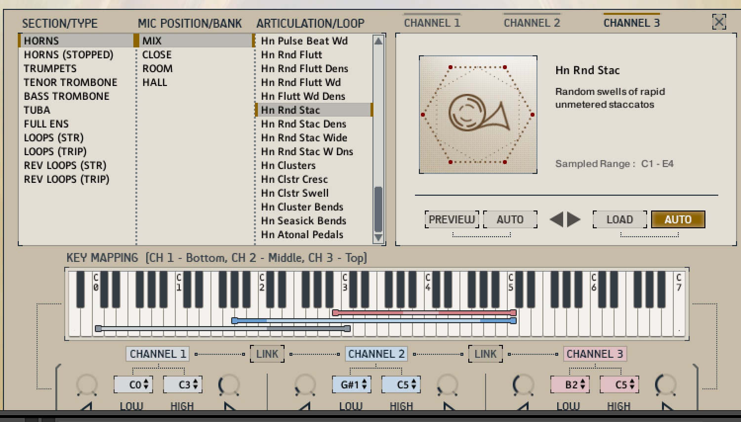Toggle LINK between Channel 1 and 2
The width and height of the screenshot is (741, 422).
coord(267,354)
